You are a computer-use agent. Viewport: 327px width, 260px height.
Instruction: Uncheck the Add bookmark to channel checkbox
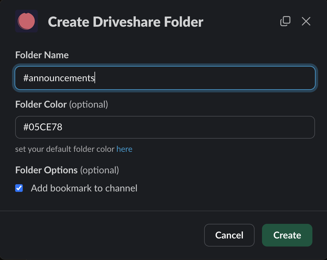coord(19,188)
